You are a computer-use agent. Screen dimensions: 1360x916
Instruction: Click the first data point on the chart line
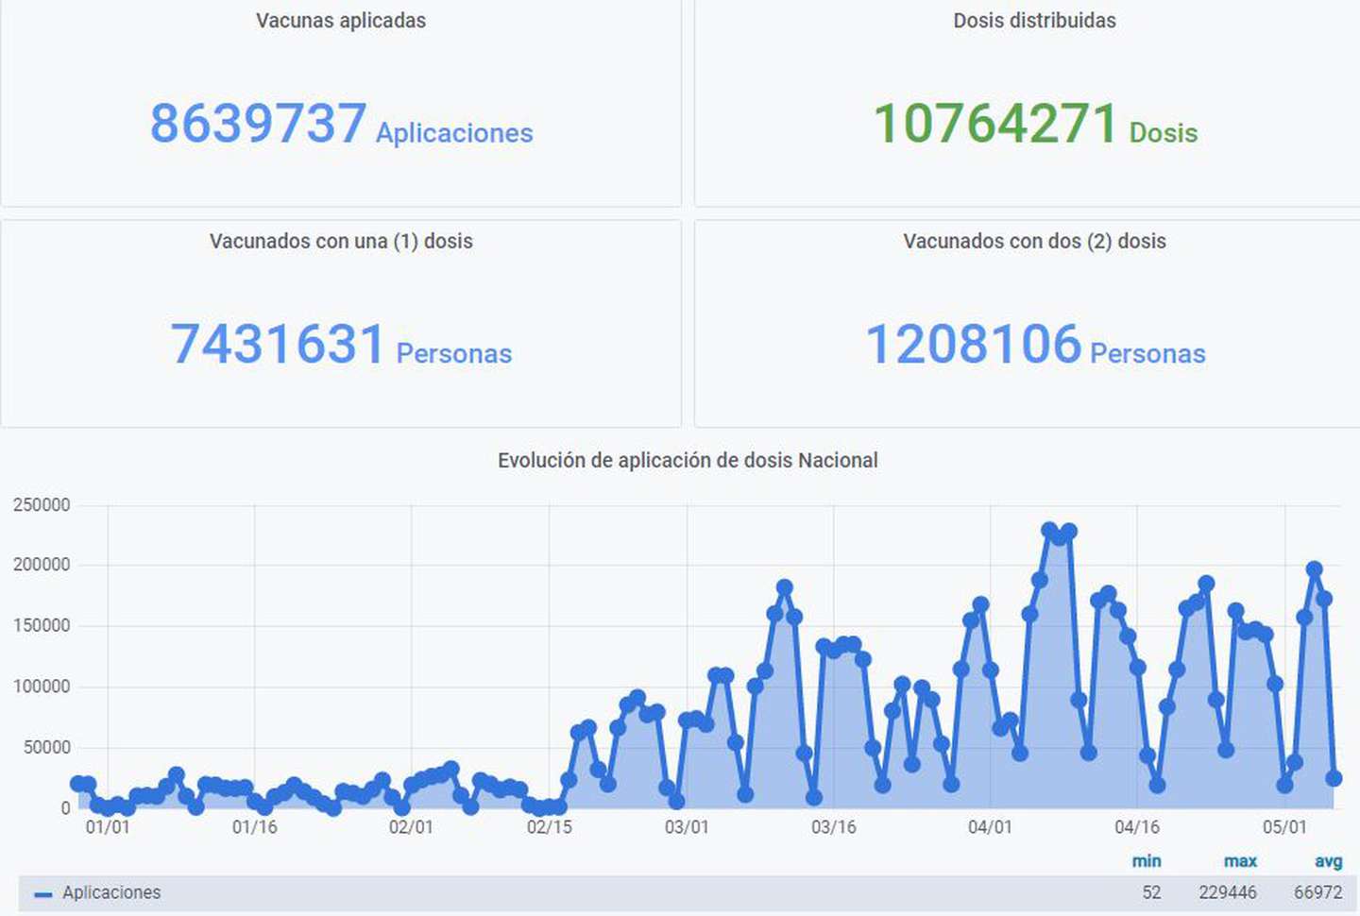pos(78,784)
